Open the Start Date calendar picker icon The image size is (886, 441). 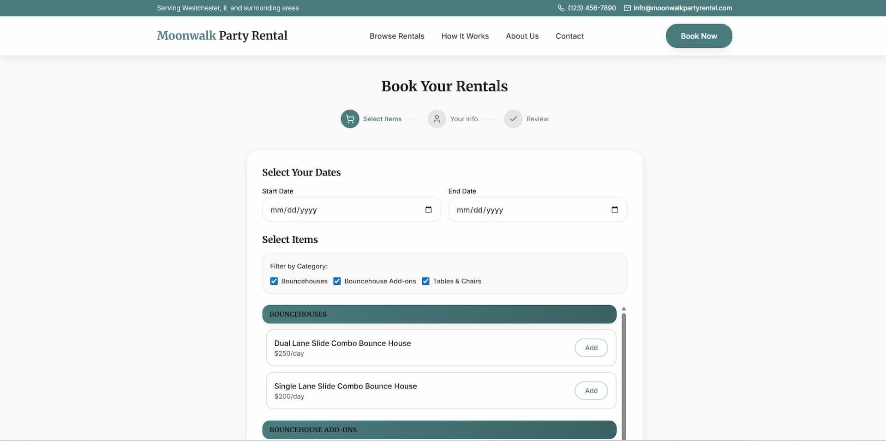[428, 210]
